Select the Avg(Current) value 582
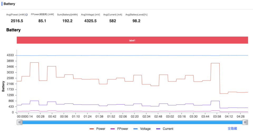The image size is (253, 133). 113,21
